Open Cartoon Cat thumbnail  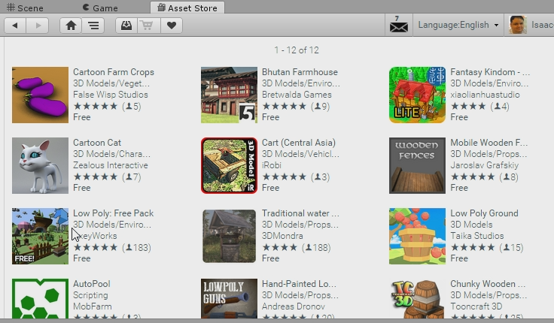coord(40,165)
